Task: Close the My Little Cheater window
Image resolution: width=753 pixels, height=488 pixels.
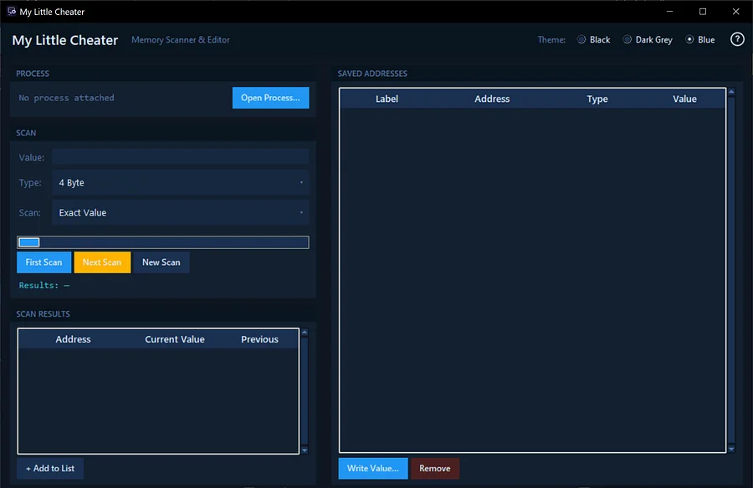Action: pos(735,12)
